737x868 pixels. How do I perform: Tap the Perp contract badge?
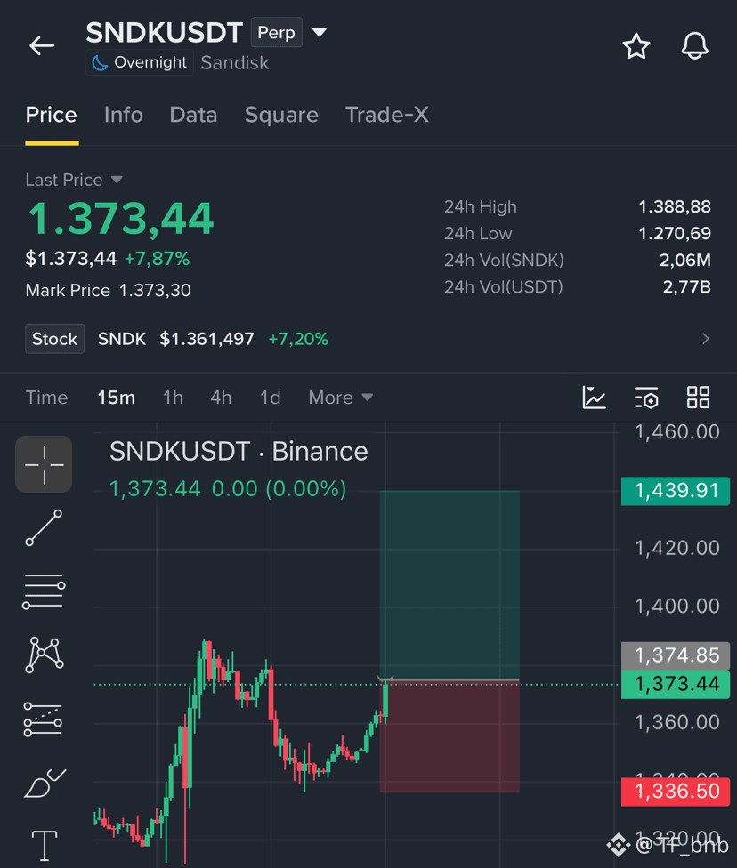tap(276, 32)
